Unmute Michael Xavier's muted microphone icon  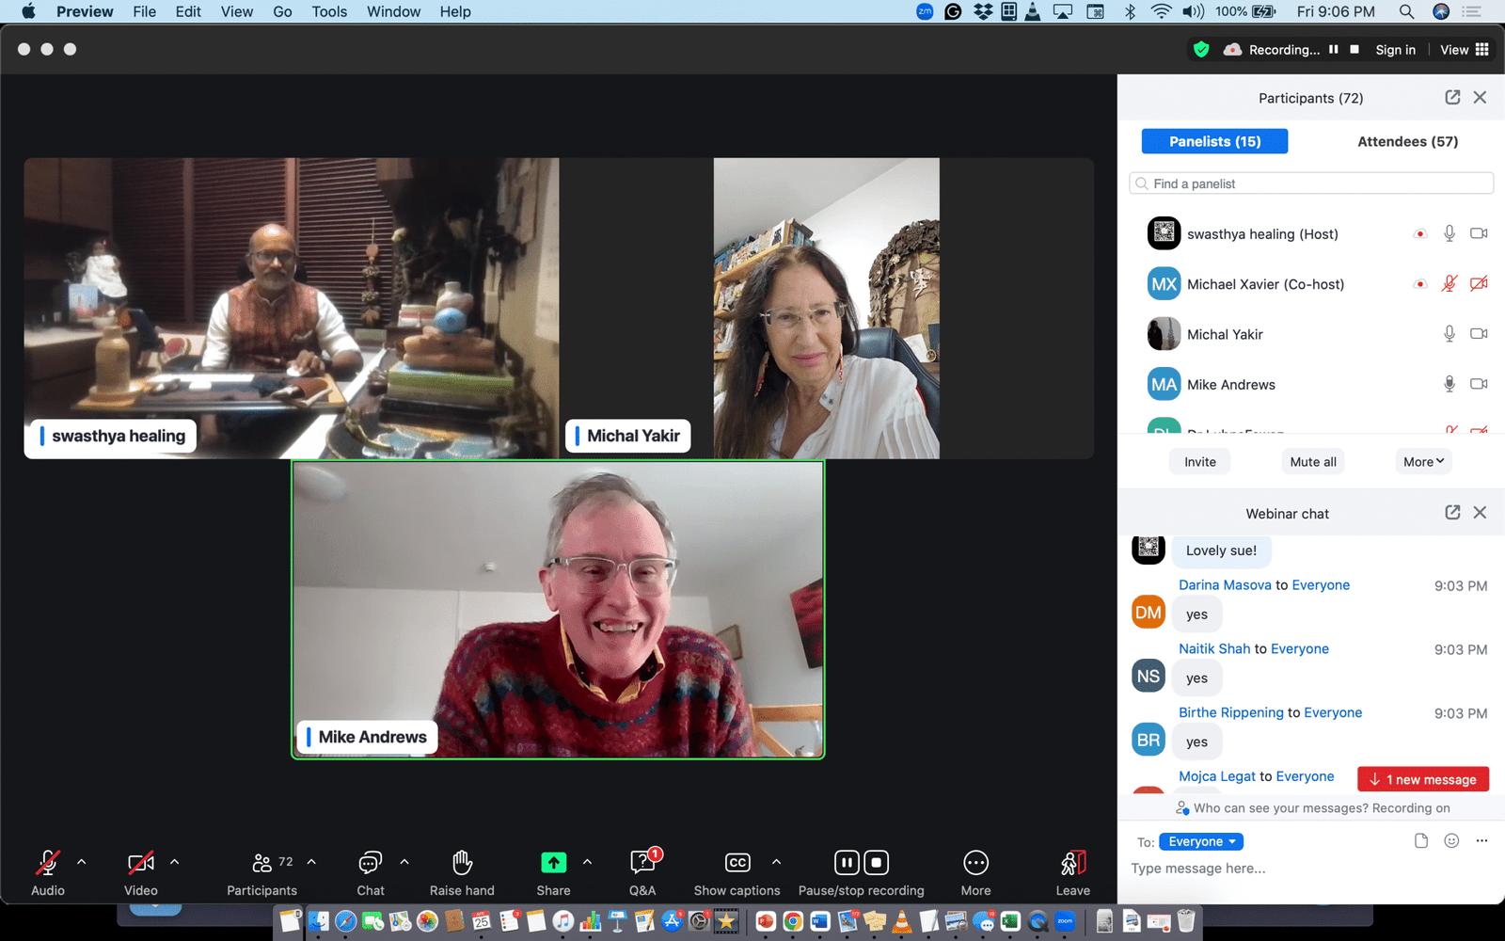point(1450,283)
